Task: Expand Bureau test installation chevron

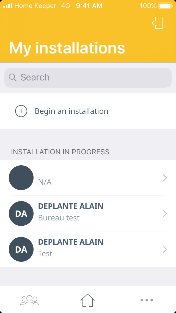Action: (165, 214)
